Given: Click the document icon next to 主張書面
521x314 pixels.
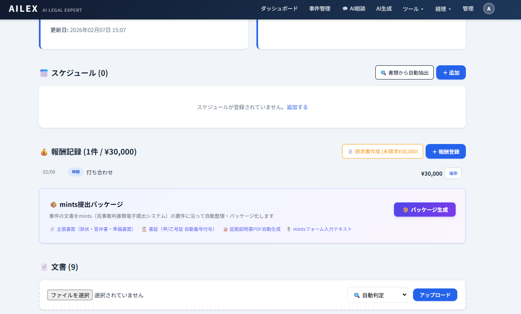Looking at the screenshot, I should coord(52,229).
